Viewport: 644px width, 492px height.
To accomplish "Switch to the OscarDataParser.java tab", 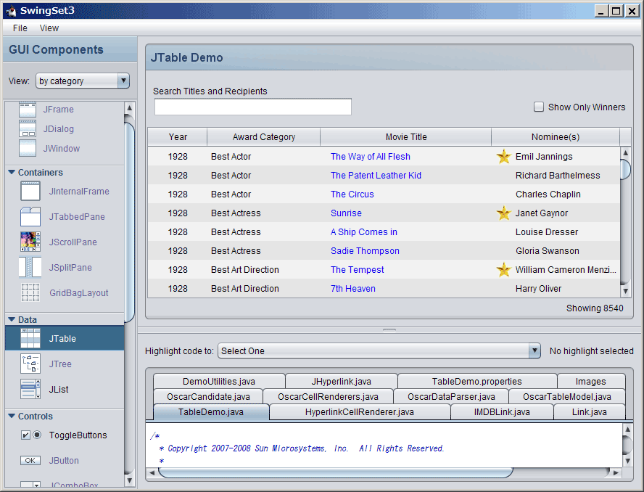I will pyautogui.click(x=451, y=397).
